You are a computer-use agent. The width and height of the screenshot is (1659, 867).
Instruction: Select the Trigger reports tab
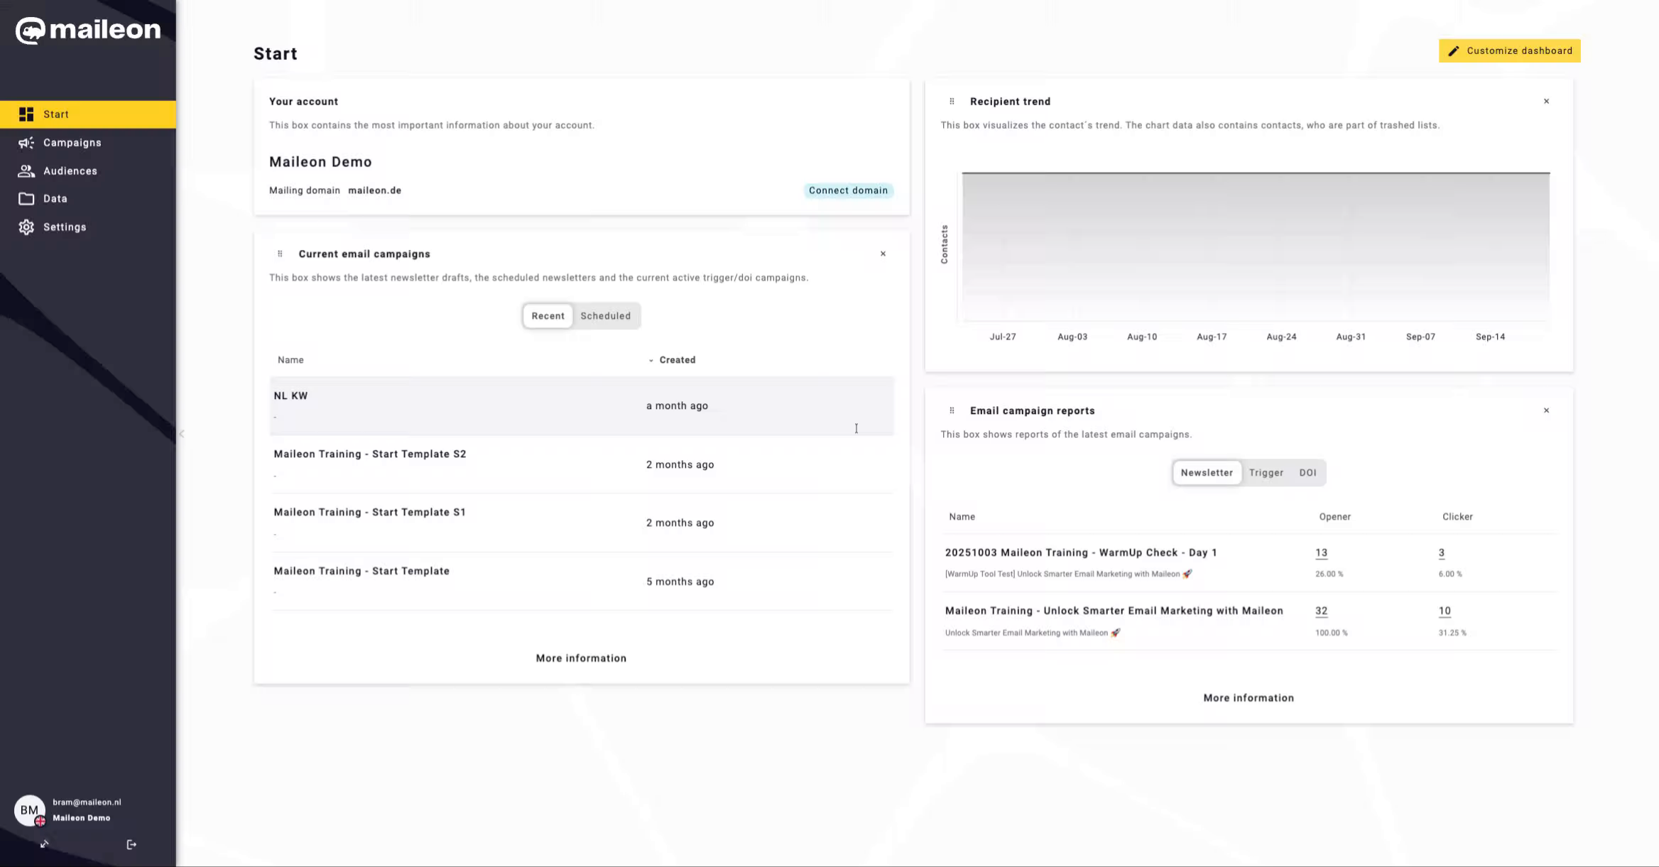click(x=1266, y=473)
